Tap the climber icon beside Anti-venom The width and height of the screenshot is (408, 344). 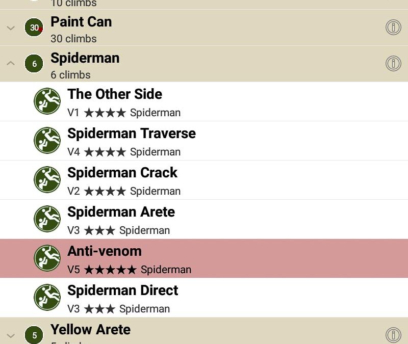pos(47,258)
